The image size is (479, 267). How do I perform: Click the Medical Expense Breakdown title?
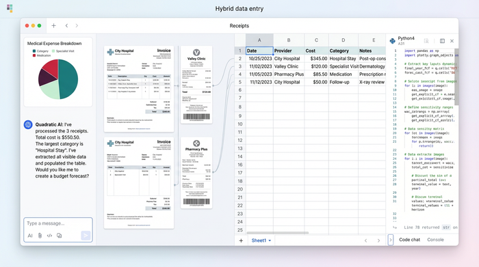point(54,44)
